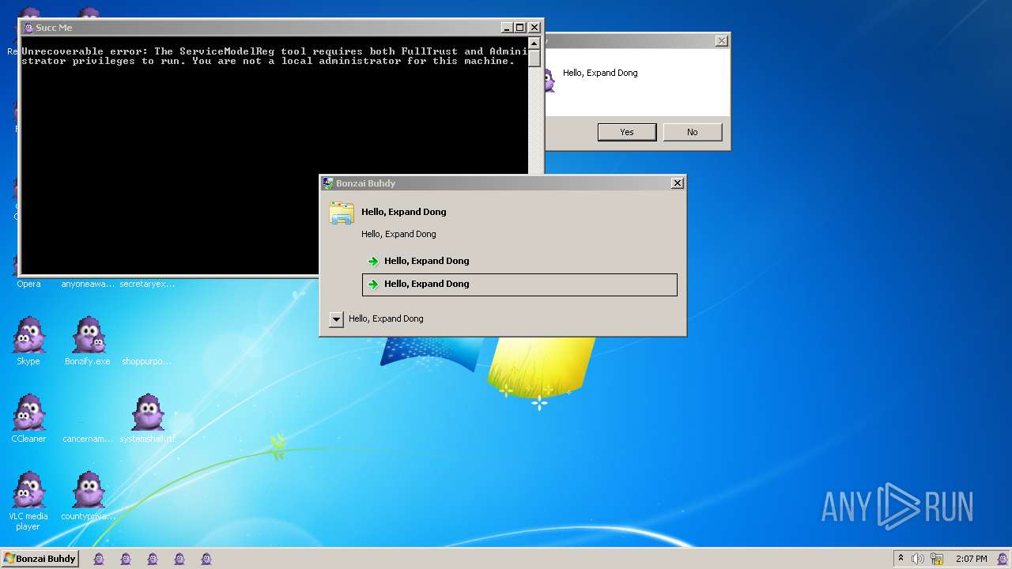The image size is (1012, 569).
Task: Click the volume icon in the system tray
Action: (918, 559)
